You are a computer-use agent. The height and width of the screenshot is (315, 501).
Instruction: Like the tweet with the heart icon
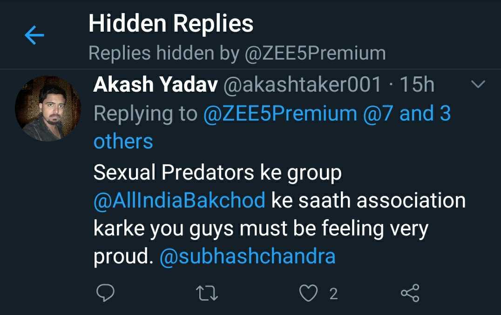tap(308, 293)
